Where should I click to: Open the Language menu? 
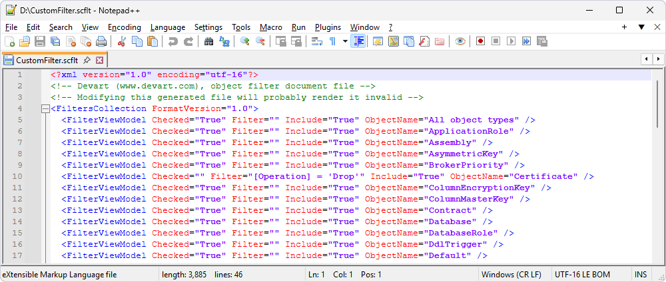pyautogui.click(x=168, y=27)
